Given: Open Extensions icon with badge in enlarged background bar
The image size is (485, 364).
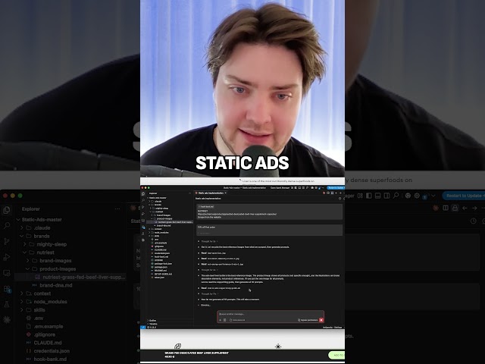Looking at the screenshot, I should pos(7,289).
